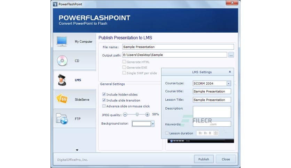Open the My Computer publish tab

[x=74, y=42]
